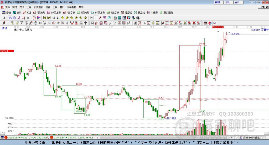Click the 沪 index status indicator
This screenshot has height=145, width=269.
tap(6, 138)
